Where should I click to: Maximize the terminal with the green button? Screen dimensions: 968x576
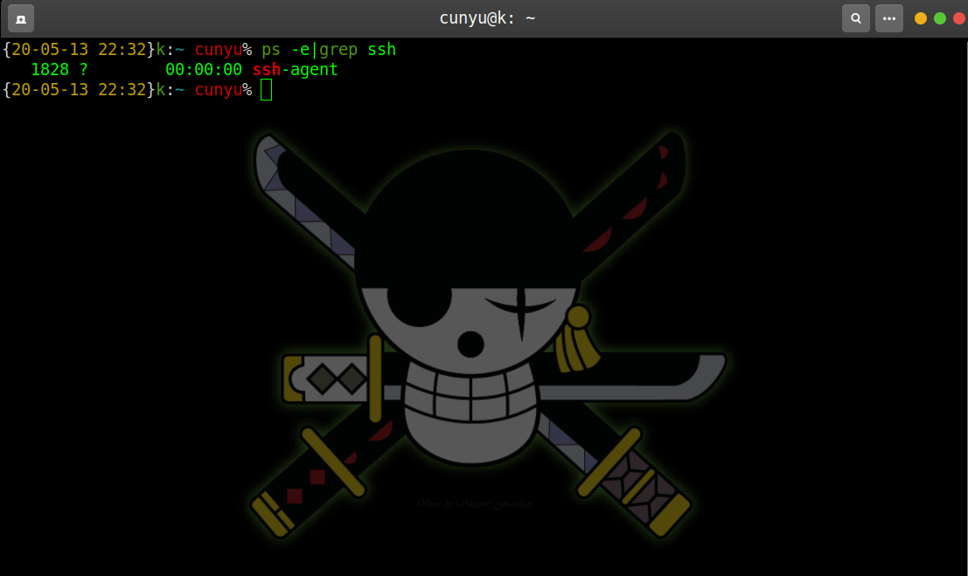coord(940,18)
